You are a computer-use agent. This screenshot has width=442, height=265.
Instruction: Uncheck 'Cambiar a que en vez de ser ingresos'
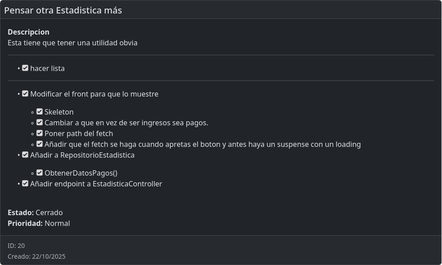pyautogui.click(x=40, y=123)
